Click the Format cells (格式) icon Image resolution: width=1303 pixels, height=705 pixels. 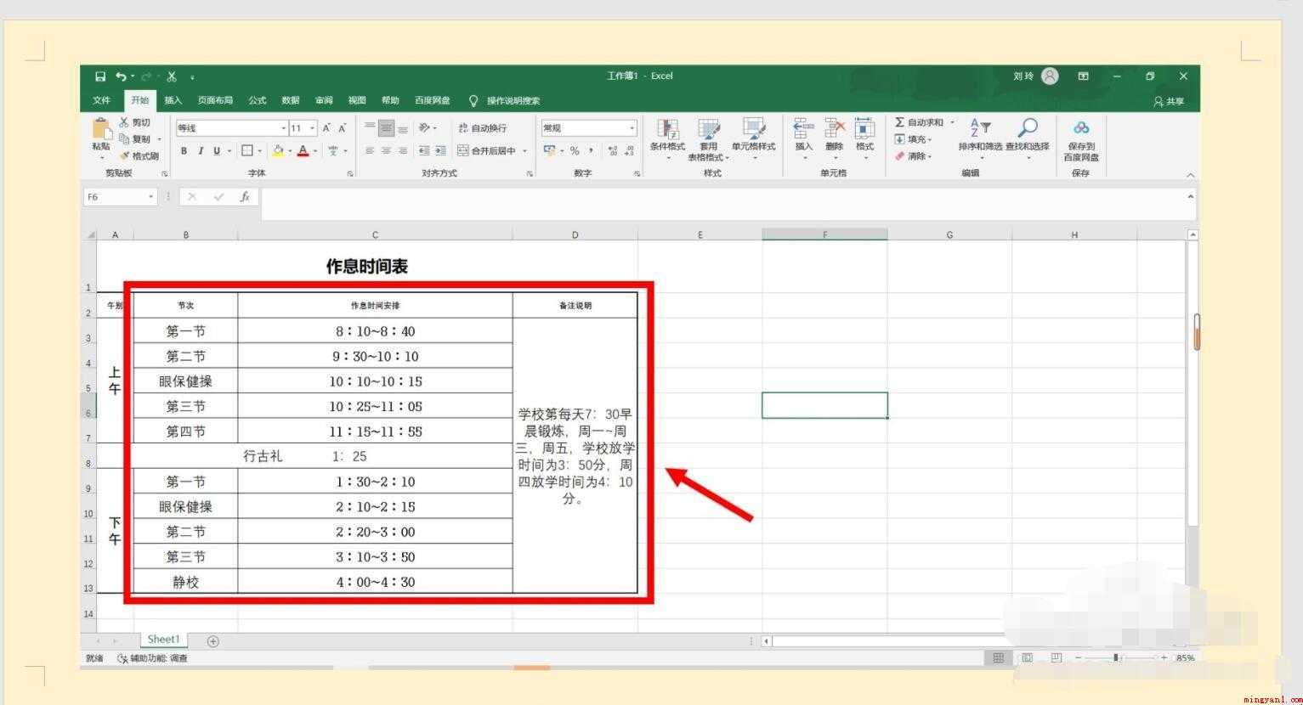(864, 128)
